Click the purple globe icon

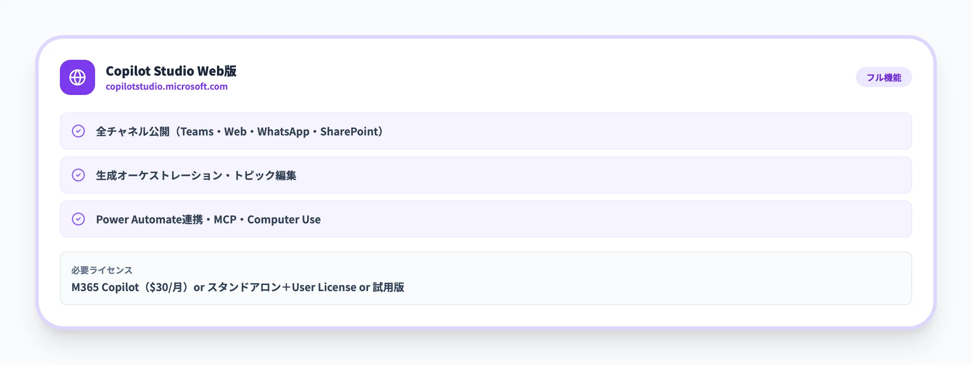[x=77, y=77]
